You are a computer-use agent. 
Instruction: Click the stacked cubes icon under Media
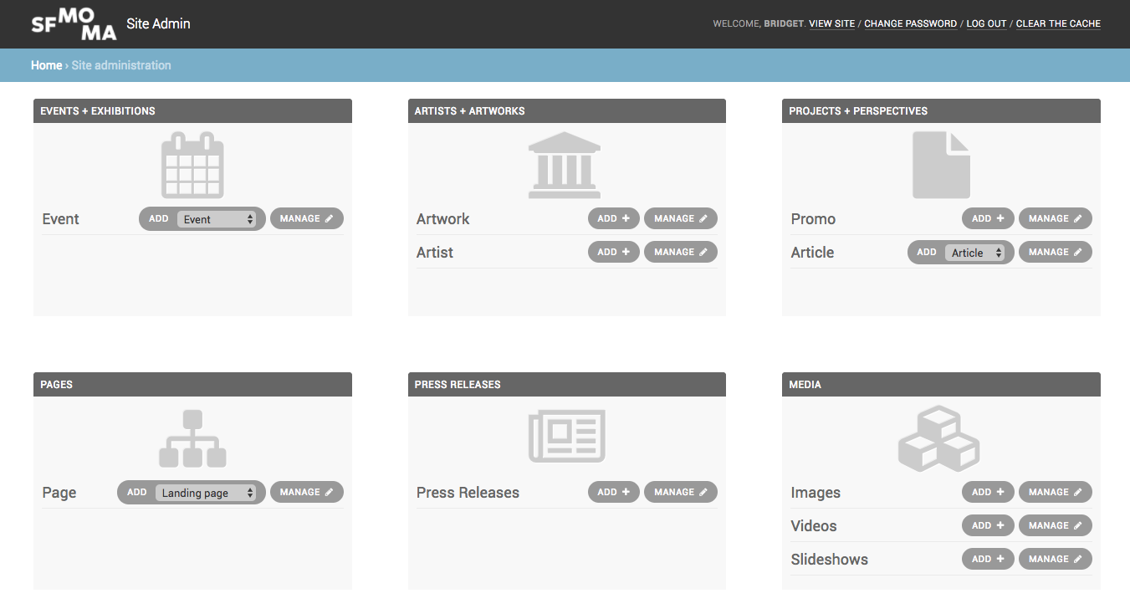pyautogui.click(x=938, y=438)
